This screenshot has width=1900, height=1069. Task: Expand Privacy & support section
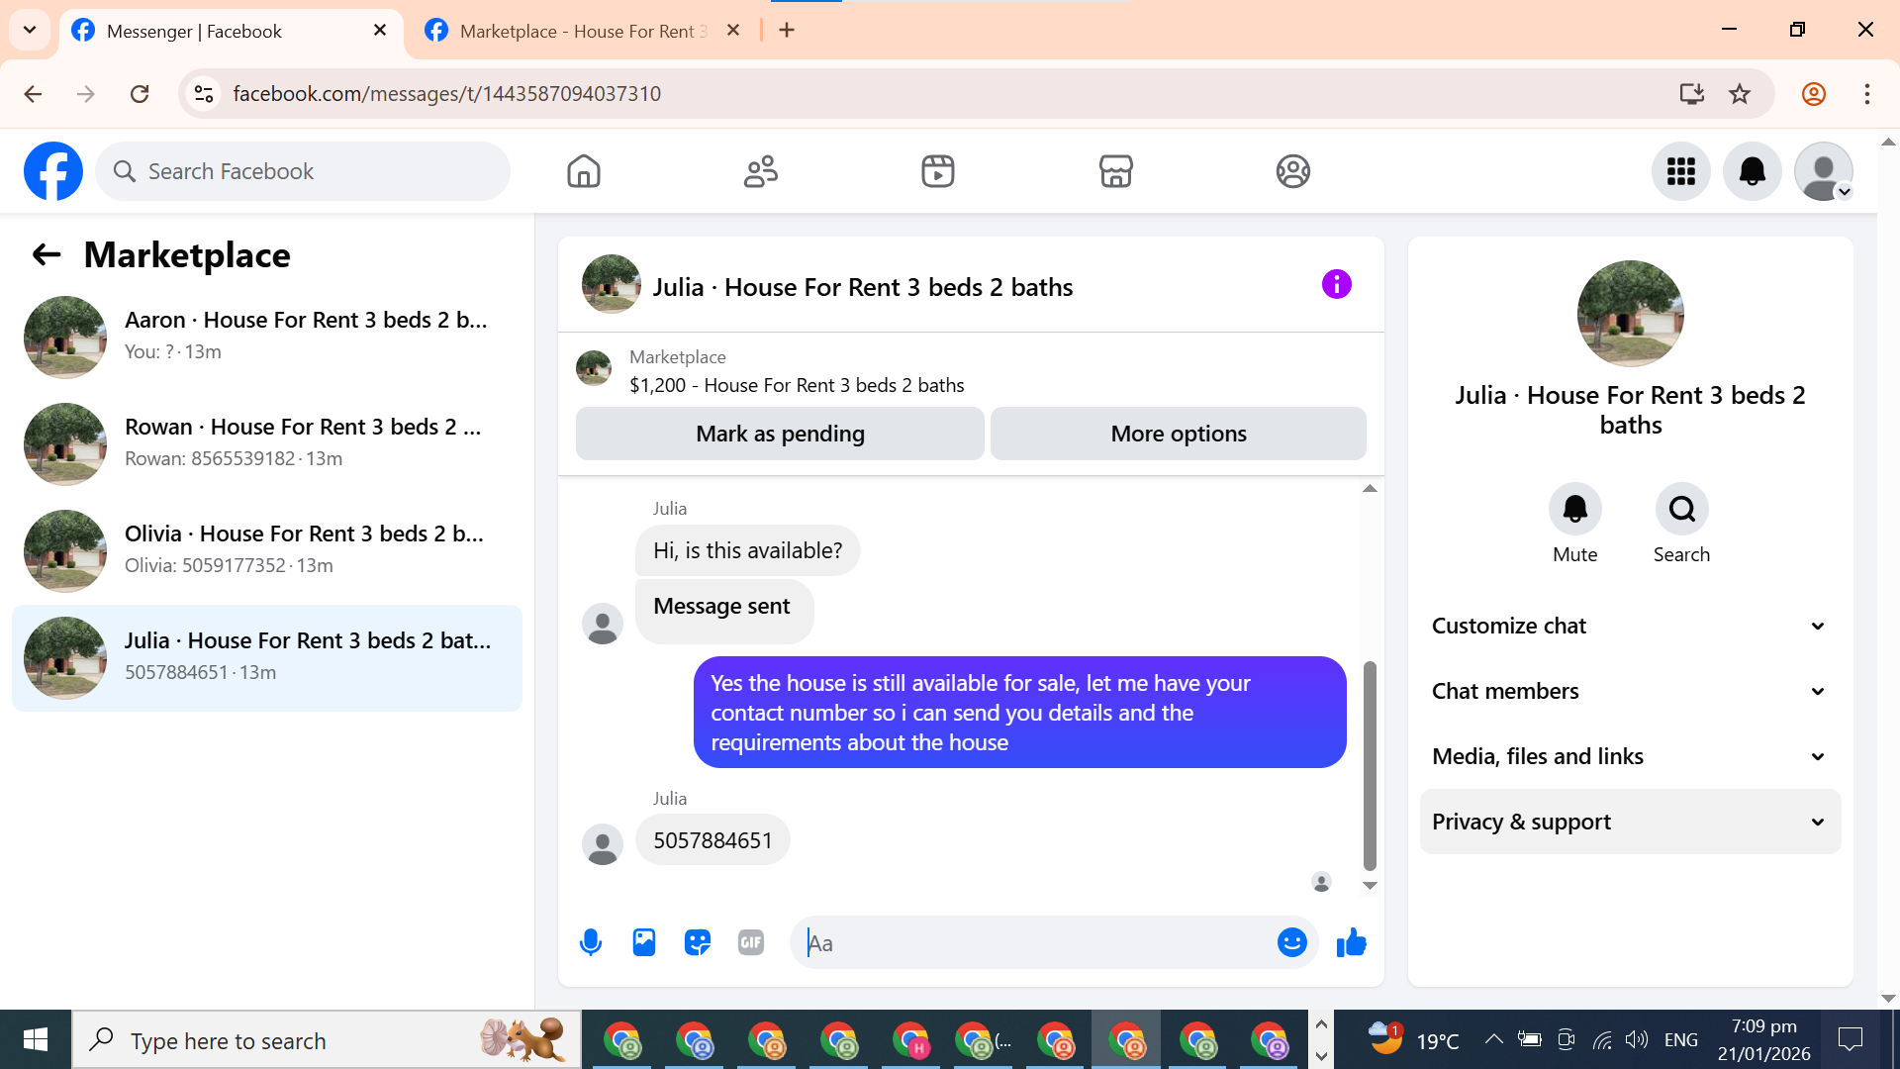pyautogui.click(x=1630, y=822)
